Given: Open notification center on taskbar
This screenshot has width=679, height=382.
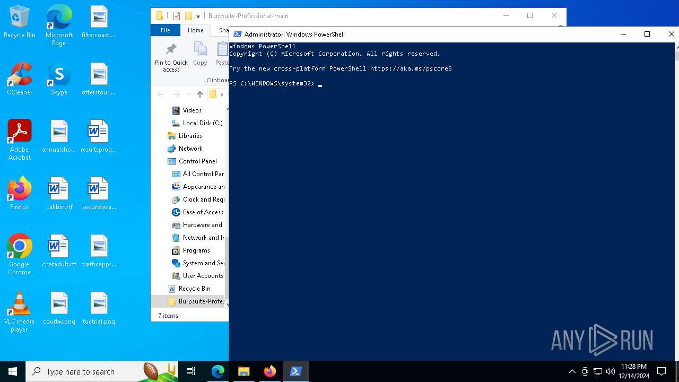Looking at the screenshot, I should [661, 371].
